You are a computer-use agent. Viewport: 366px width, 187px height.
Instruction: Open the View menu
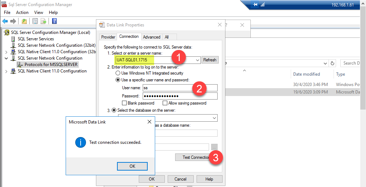39,12
